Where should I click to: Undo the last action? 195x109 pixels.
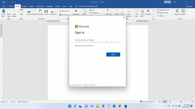click(7, 2)
